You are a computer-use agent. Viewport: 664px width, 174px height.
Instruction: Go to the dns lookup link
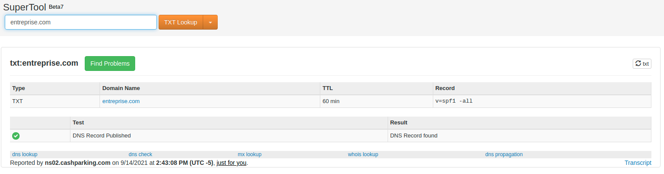pos(25,154)
